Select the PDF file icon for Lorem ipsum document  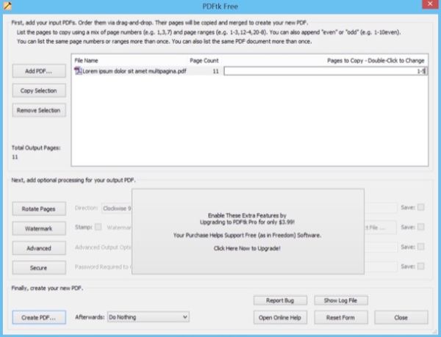pos(78,71)
